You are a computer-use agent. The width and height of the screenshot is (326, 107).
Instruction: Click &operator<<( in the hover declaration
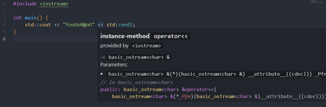(x=199, y=89)
